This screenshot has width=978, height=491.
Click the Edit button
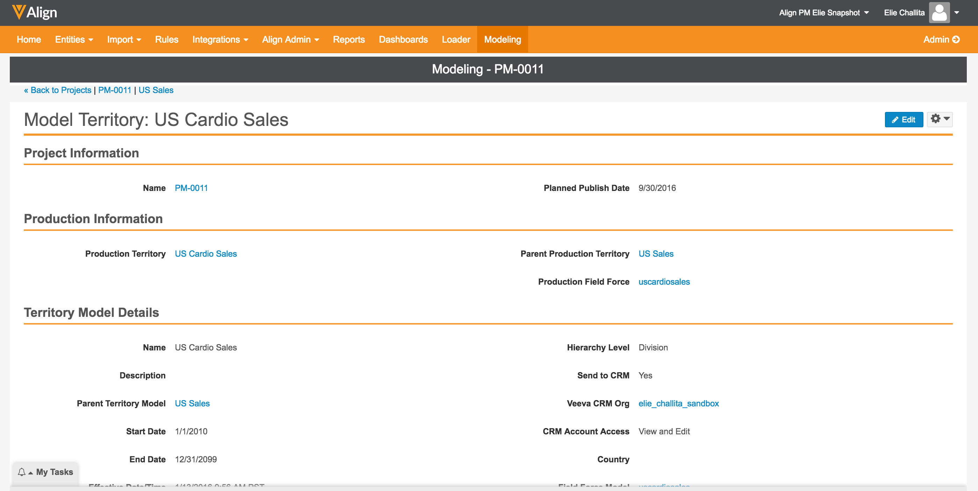pos(903,120)
